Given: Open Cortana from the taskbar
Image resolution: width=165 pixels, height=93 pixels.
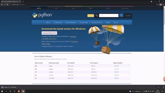Looking at the screenshot, I should pos(10,91).
